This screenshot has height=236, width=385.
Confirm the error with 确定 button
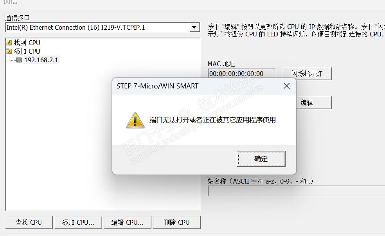pyautogui.click(x=261, y=159)
